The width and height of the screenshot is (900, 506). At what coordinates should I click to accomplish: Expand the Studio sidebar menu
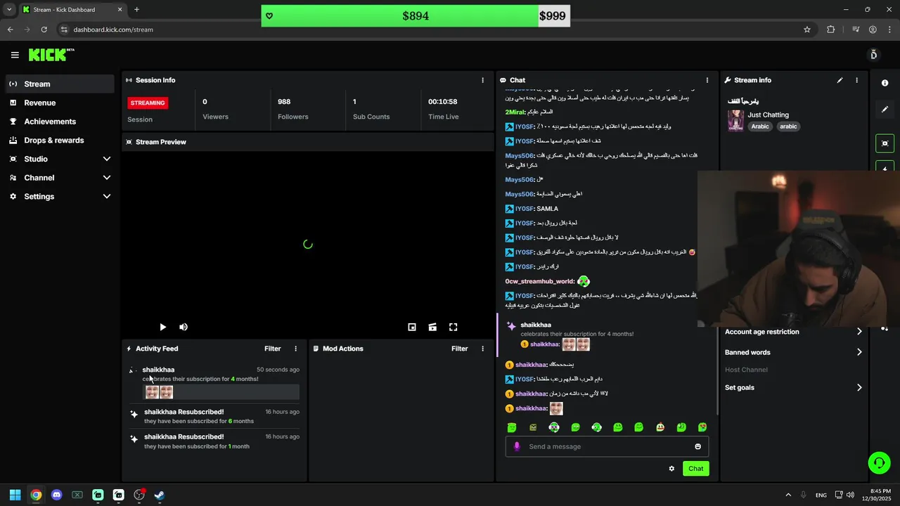pos(60,159)
